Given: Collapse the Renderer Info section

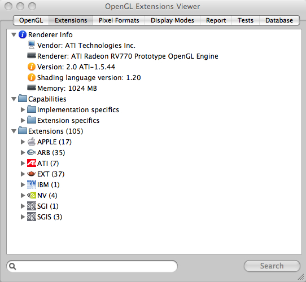Looking at the screenshot, I should coord(14,35).
